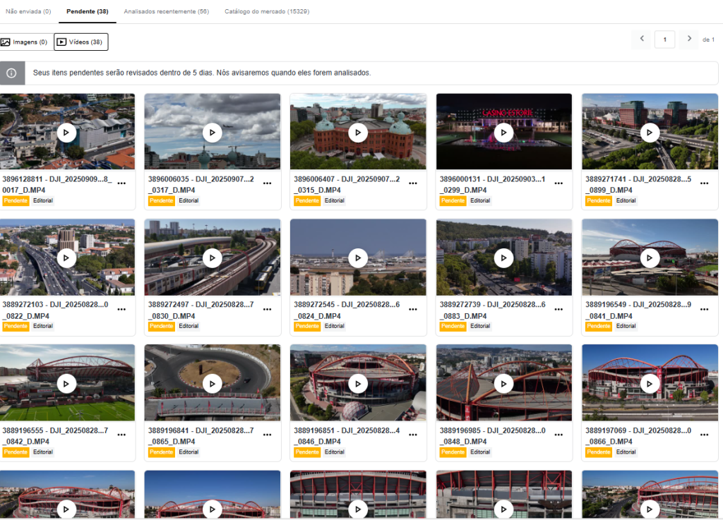Open more options for video 3896006035

click(x=268, y=183)
